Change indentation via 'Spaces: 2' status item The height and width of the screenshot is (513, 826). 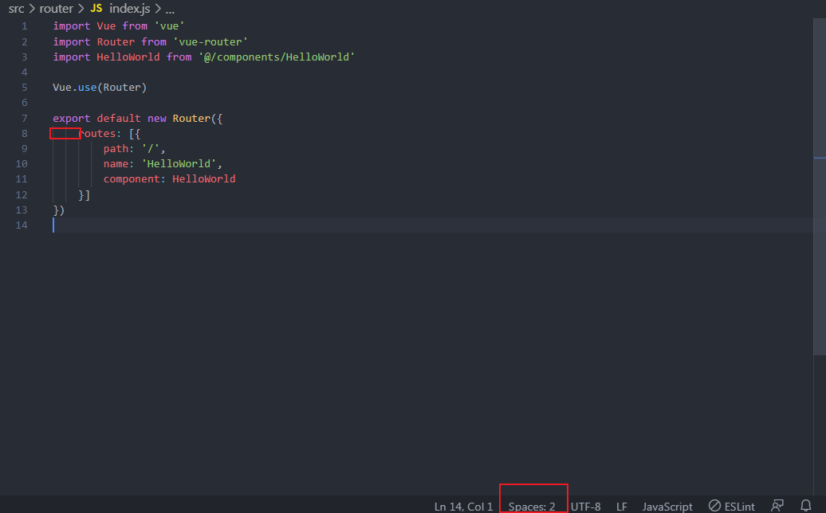(x=532, y=506)
